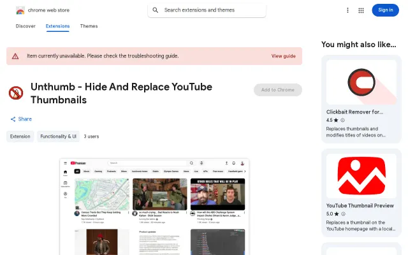This screenshot has width=408, height=255.
Task: Click the star icon beside 5.0 rating
Action: pyautogui.click(x=337, y=214)
